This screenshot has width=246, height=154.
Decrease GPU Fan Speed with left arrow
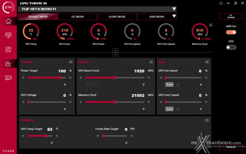pyautogui.click(x=161, y=78)
